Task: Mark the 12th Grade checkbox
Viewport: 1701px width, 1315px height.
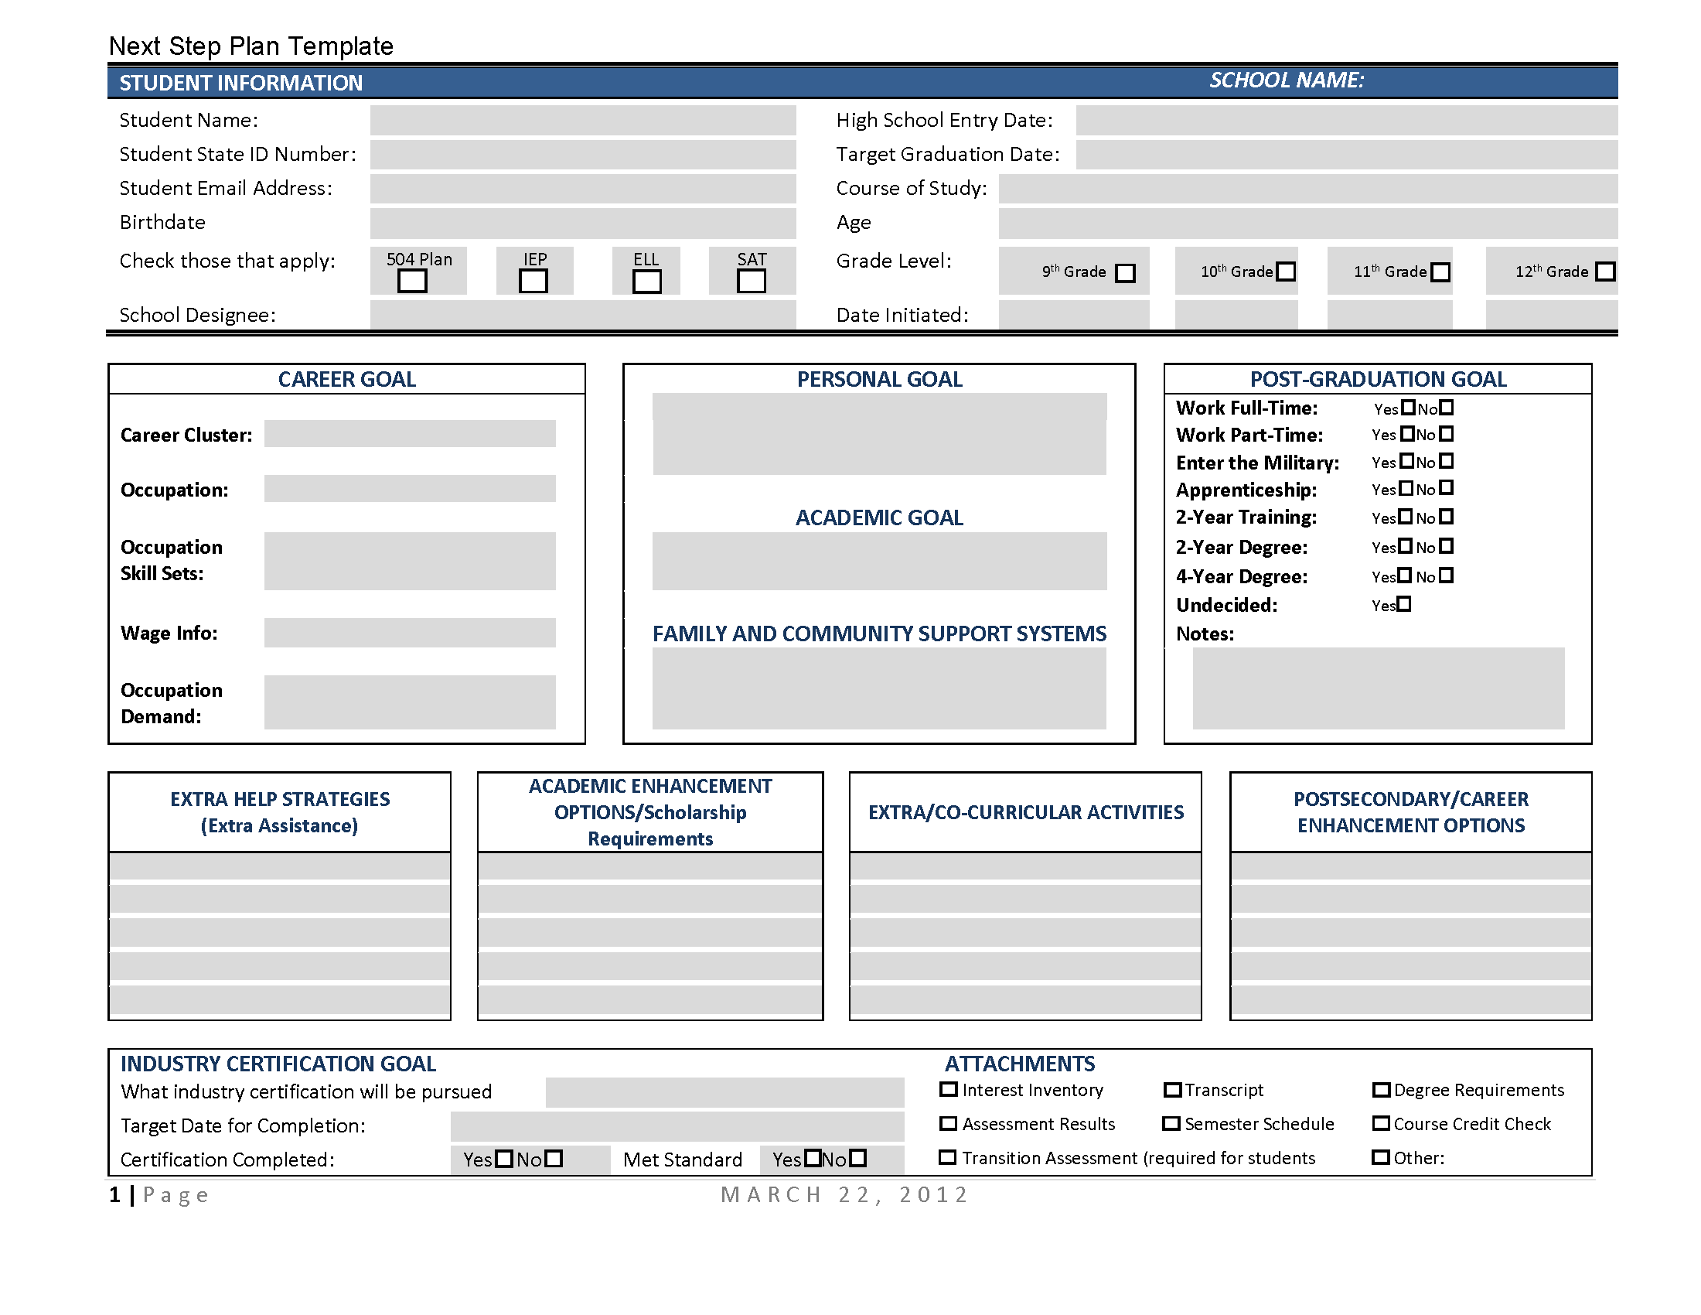Action: coord(1605,271)
